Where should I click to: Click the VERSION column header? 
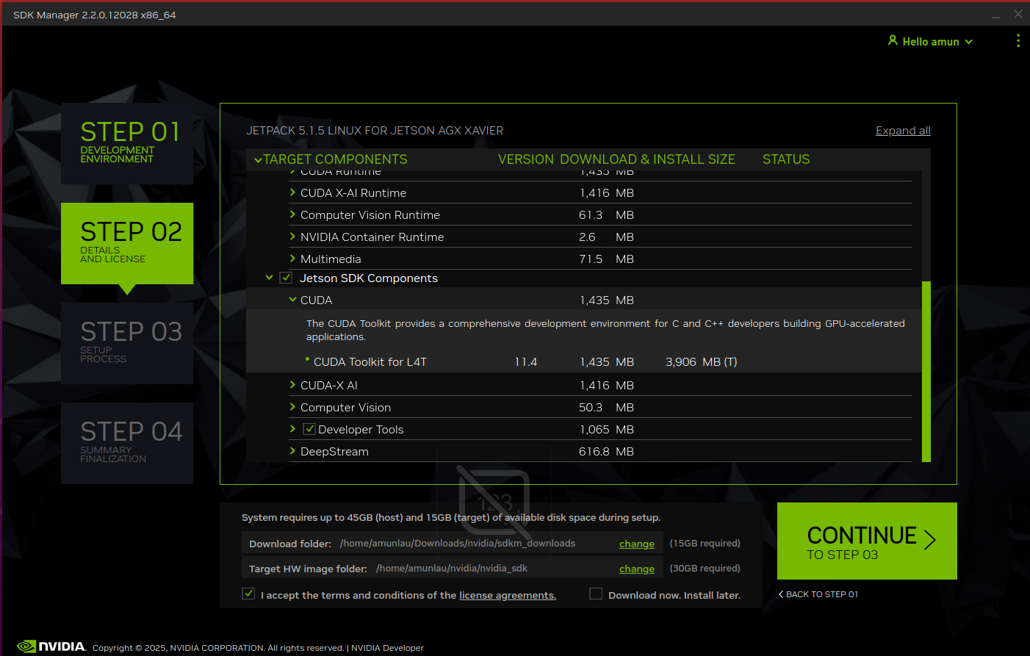(x=526, y=159)
